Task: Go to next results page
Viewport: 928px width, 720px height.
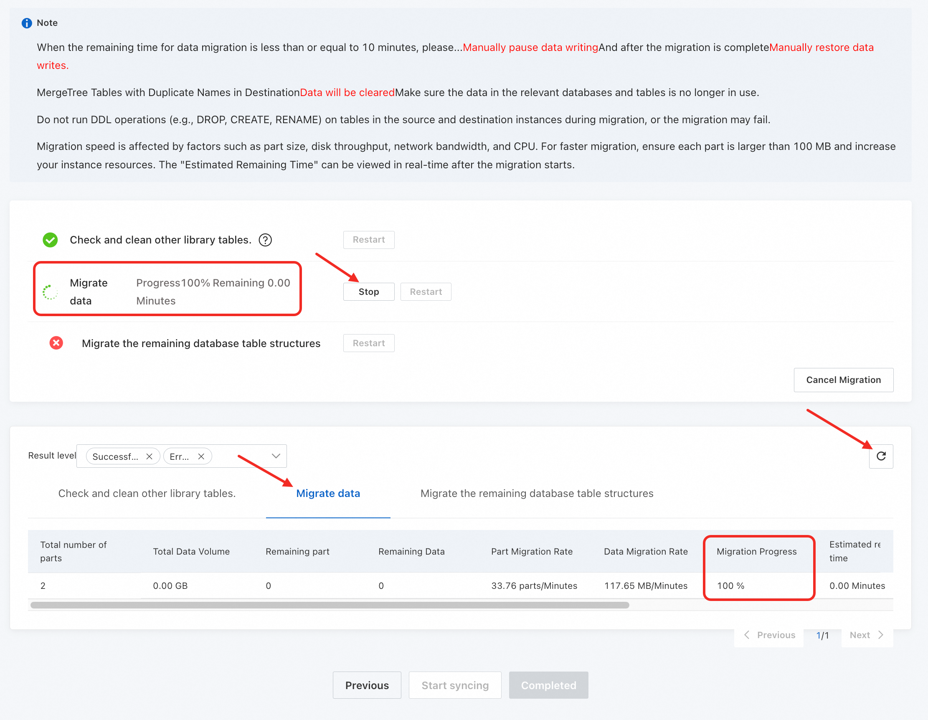Action: [x=866, y=635]
